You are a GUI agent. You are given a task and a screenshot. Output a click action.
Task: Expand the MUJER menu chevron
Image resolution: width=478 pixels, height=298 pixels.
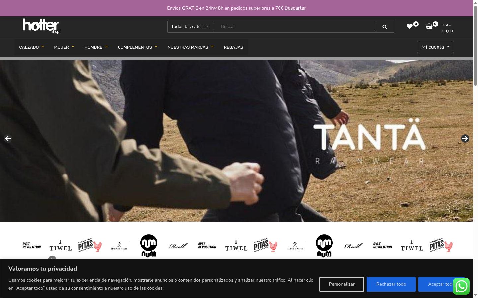tap(73, 47)
